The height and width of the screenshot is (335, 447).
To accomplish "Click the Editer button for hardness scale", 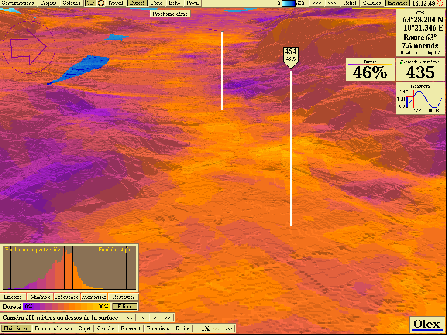I will click(125, 307).
